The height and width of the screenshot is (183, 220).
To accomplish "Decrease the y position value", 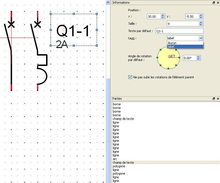I will coord(201,18).
